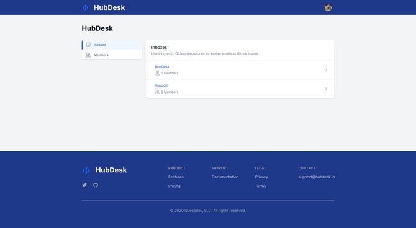Select the Inboxes sidebar tab
416x228 pixels.
coord(112,45)
